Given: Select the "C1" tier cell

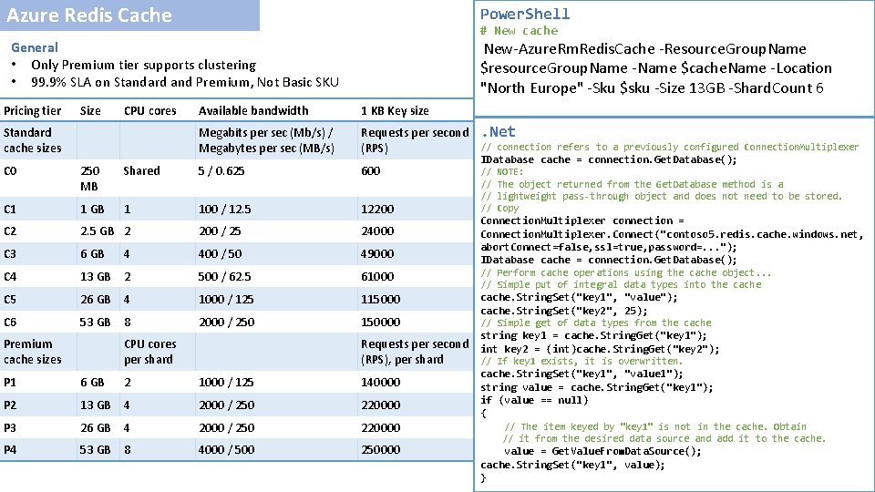Looking at the screenshot, I should pyautogui.click(x=9, y=210).
